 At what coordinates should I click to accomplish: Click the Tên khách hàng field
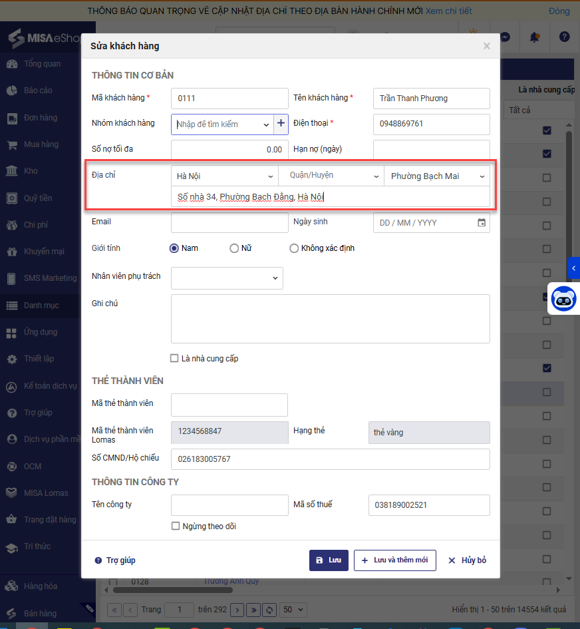tap(431, 99)
